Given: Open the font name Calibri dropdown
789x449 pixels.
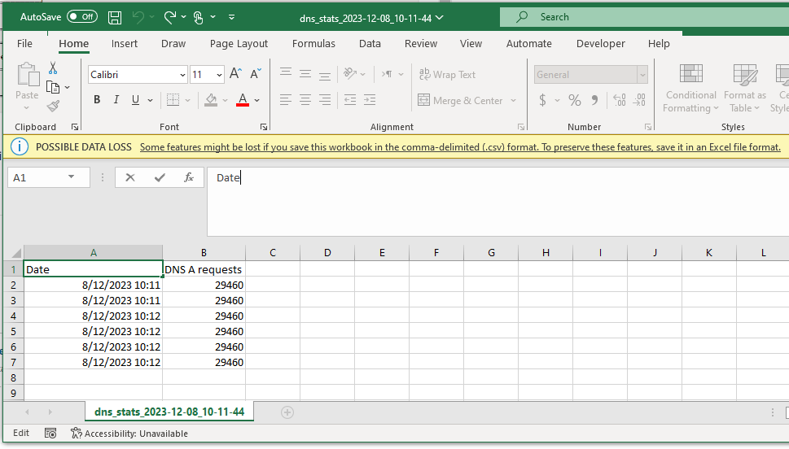Looking at the screenshot, I should click(182, 75).
